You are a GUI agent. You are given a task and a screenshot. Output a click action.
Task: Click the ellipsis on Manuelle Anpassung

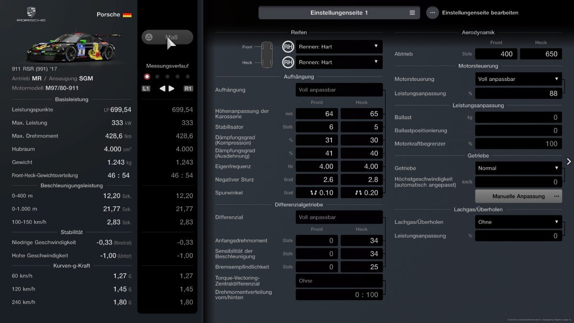[x=556, y=196]
